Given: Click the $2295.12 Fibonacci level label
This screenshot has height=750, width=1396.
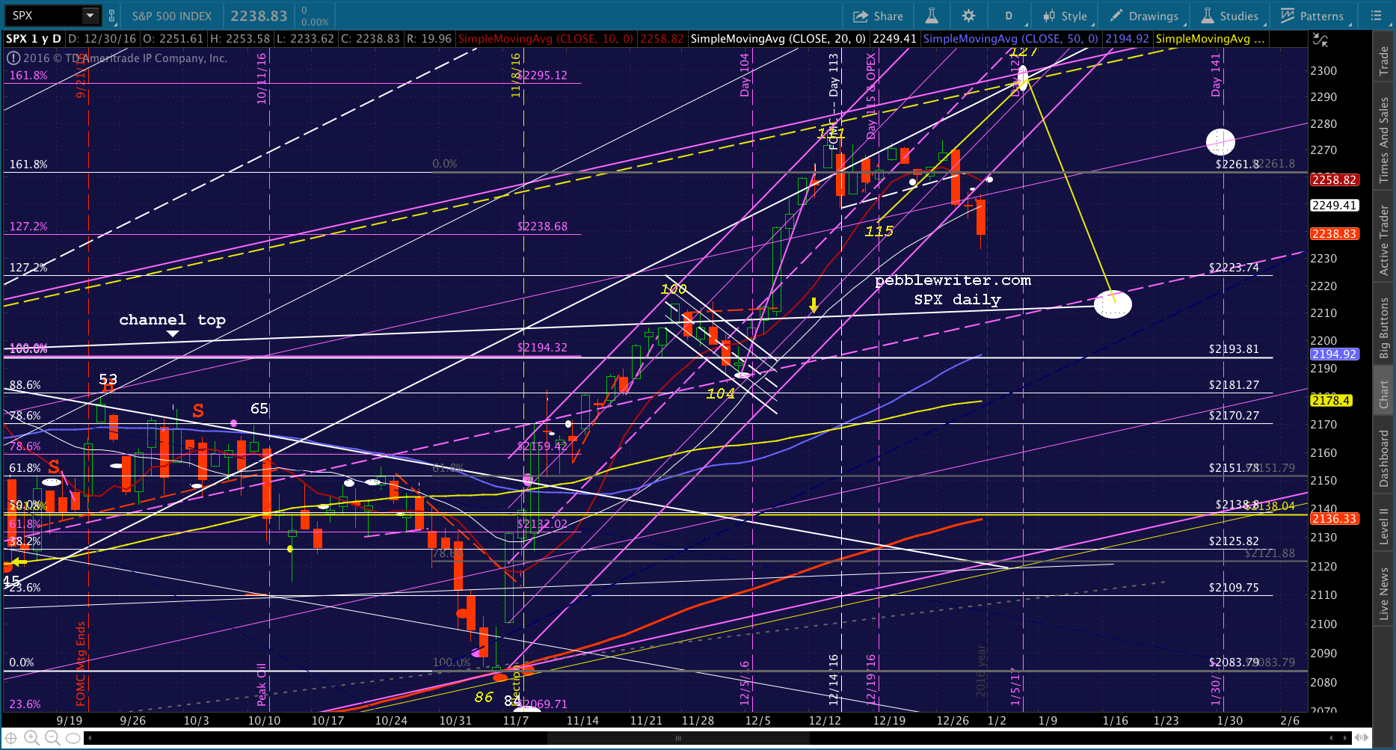Looking at the screenshot, I should pos(542,76).
